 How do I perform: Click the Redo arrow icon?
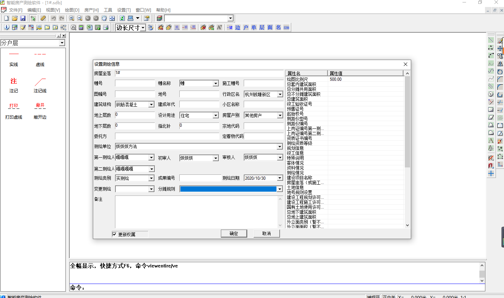click(x=62, y=18)
